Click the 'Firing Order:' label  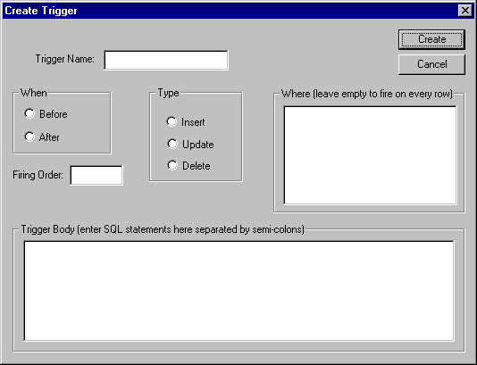tap(38, 175)
